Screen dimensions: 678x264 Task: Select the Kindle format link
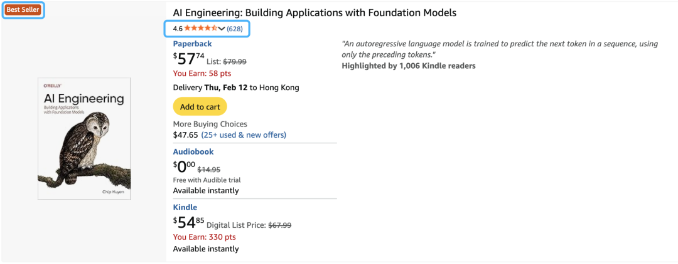(x=185, y=207)
